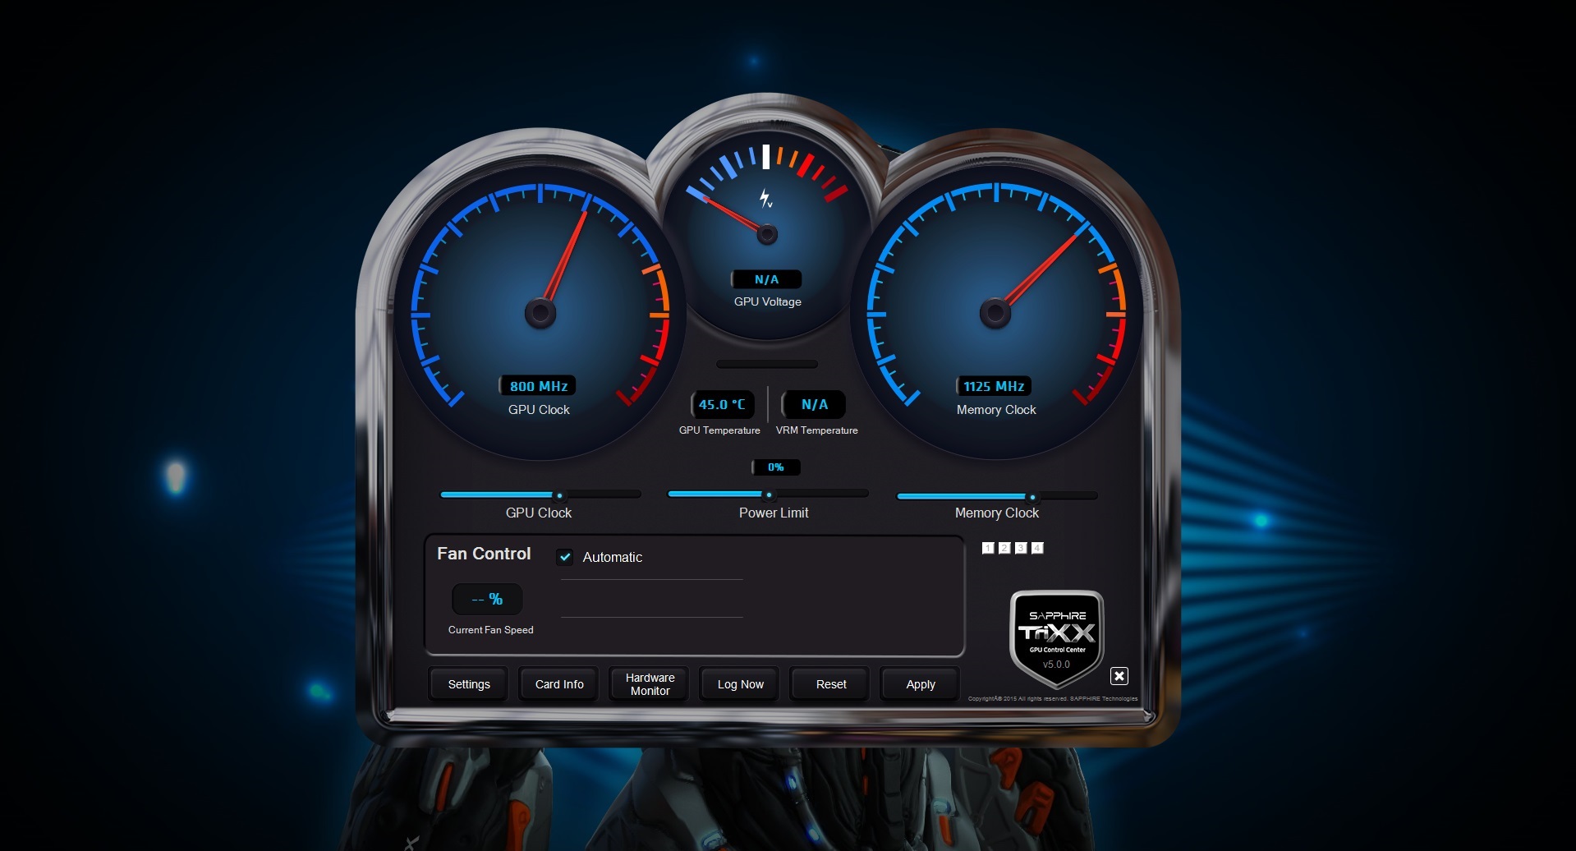Image resolution: width=1576 pixels, height=851 pixels.
Task: Disable the Automatic fan control checkbox
Action: pyautogui.click(x=566, y=557)
